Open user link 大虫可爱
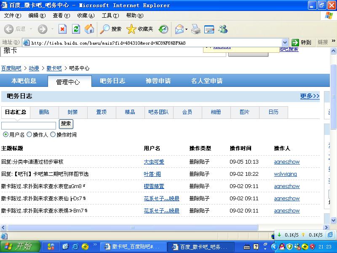This screenshot has height=253, width=337. point(154,162)
